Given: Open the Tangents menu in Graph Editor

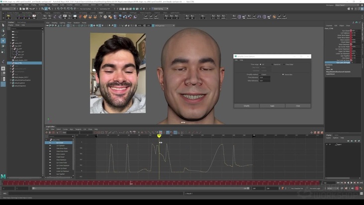Looking at the screenshot, I should click(x=78, y=129).
